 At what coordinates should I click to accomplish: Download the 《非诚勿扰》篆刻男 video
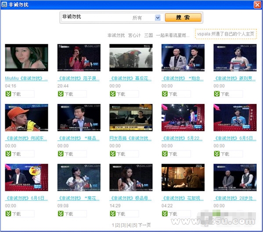click(228, 94)
